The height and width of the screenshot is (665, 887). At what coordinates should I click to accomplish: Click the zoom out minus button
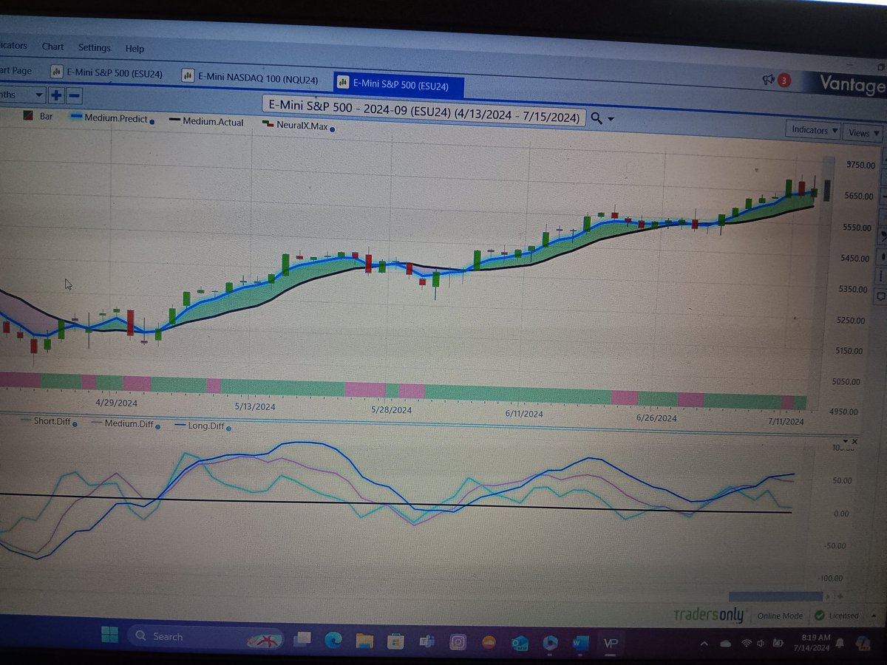pos(74,95)
